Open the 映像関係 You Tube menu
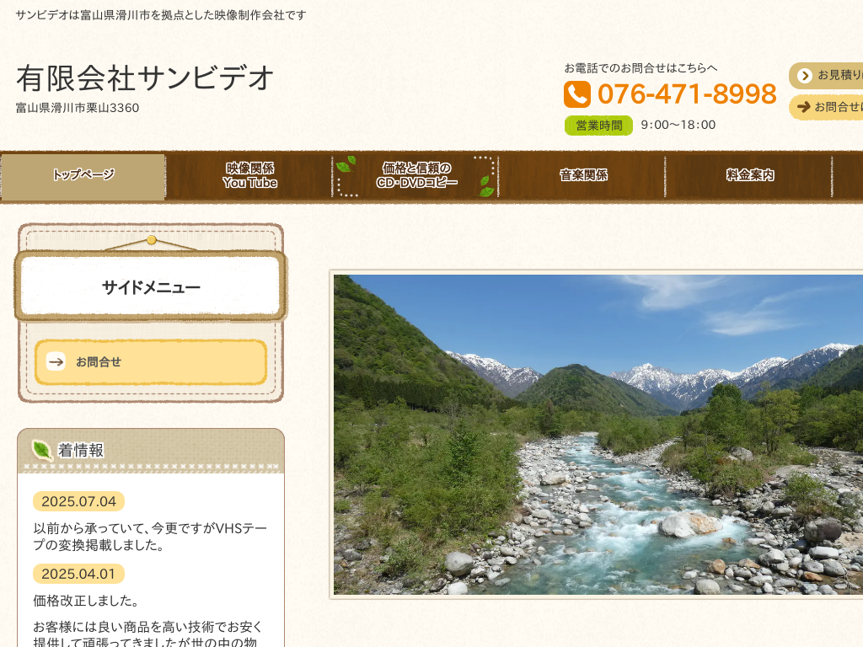Screen dimensions: 863x647 click(x=249, y=175)
